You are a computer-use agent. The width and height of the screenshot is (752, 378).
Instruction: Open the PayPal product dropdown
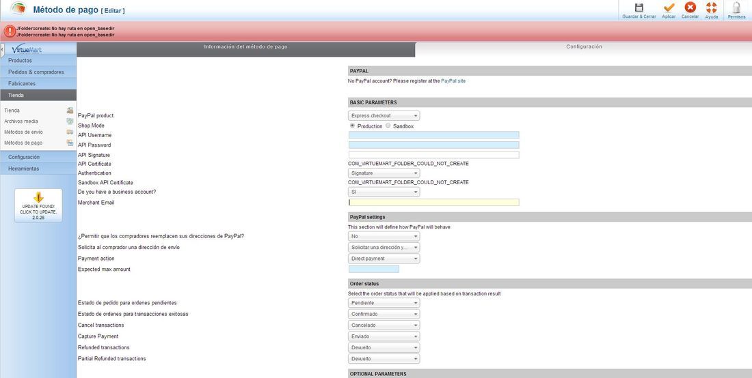(384, 116)
